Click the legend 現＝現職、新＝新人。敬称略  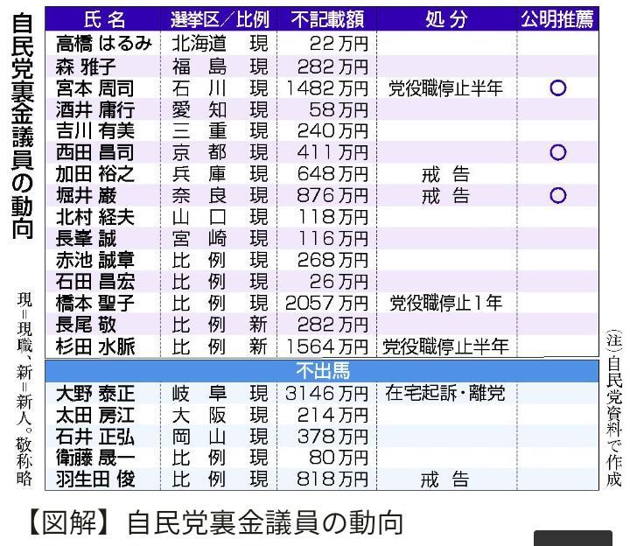tap(24, 388)
